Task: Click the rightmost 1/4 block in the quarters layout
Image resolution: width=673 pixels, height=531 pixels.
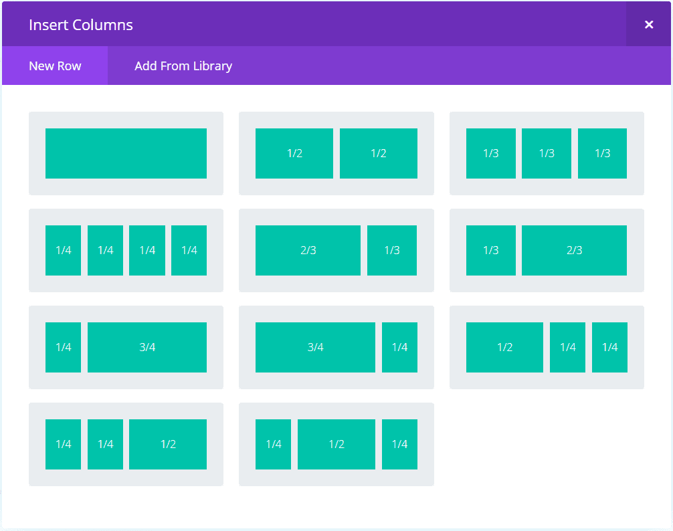Action: (189, 250)
